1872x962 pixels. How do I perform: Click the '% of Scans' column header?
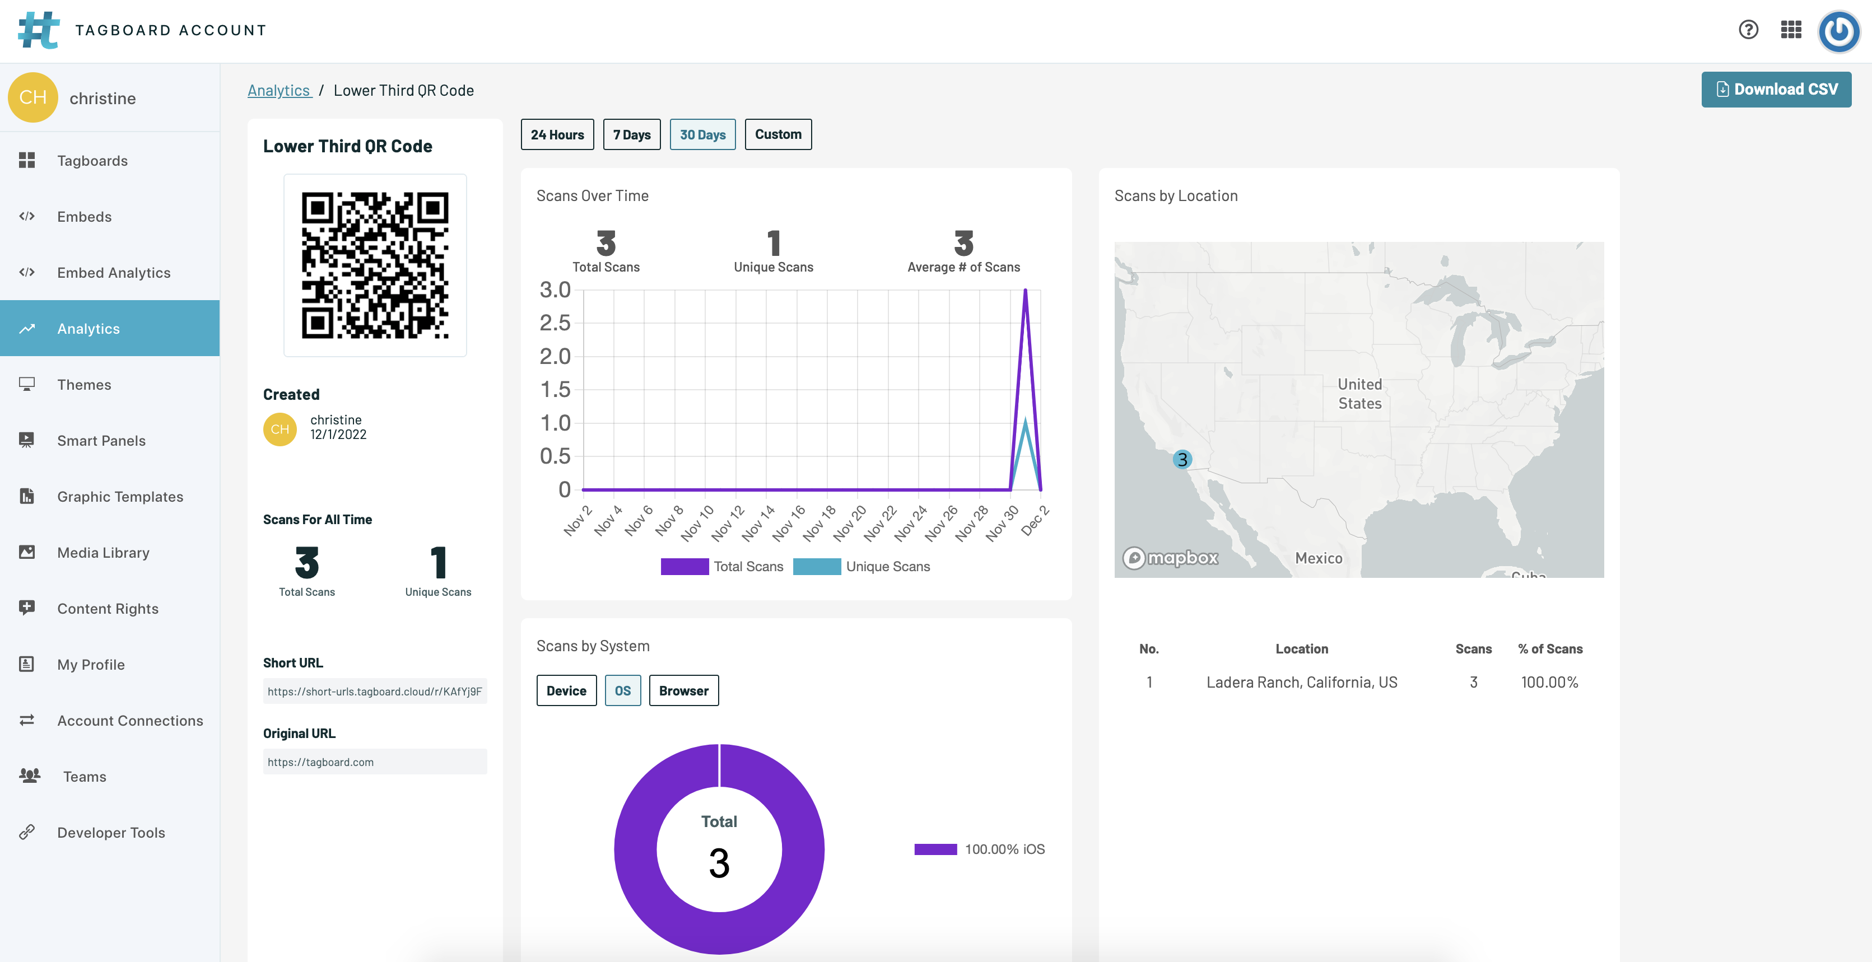point(1550,648)
